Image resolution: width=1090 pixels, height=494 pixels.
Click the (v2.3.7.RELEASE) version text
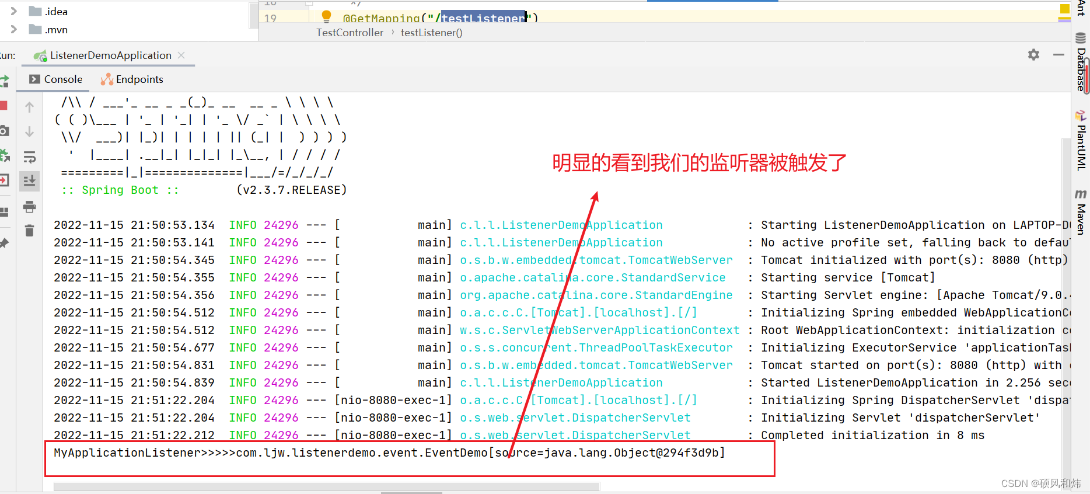pyautogui.click(x=292, y=190)
